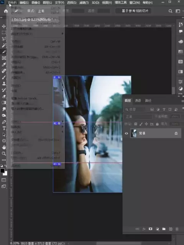Toggle lock all padlock in Layers panel
The height and width of the screenshot is (245, 184).
(x=157, y=124)
